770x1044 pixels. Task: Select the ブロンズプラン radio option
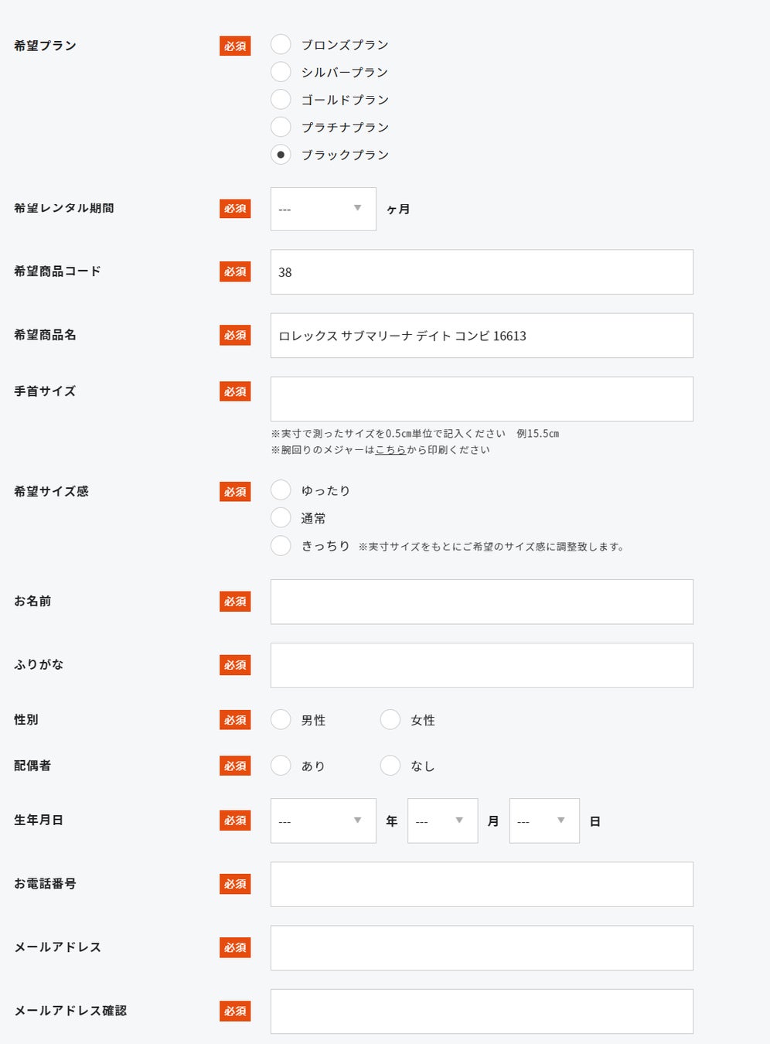pos(281,44)
